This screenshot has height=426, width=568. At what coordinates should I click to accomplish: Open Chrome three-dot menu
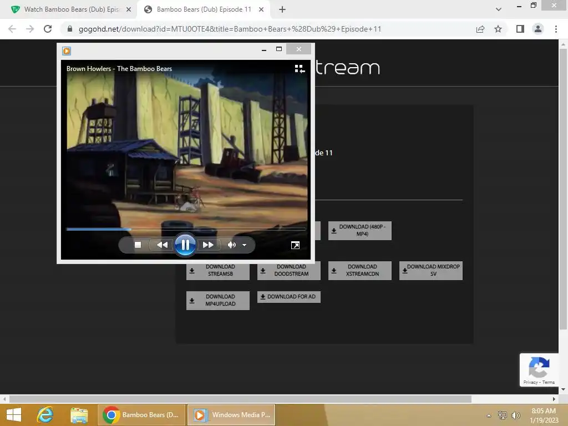(x=556, y=29)
